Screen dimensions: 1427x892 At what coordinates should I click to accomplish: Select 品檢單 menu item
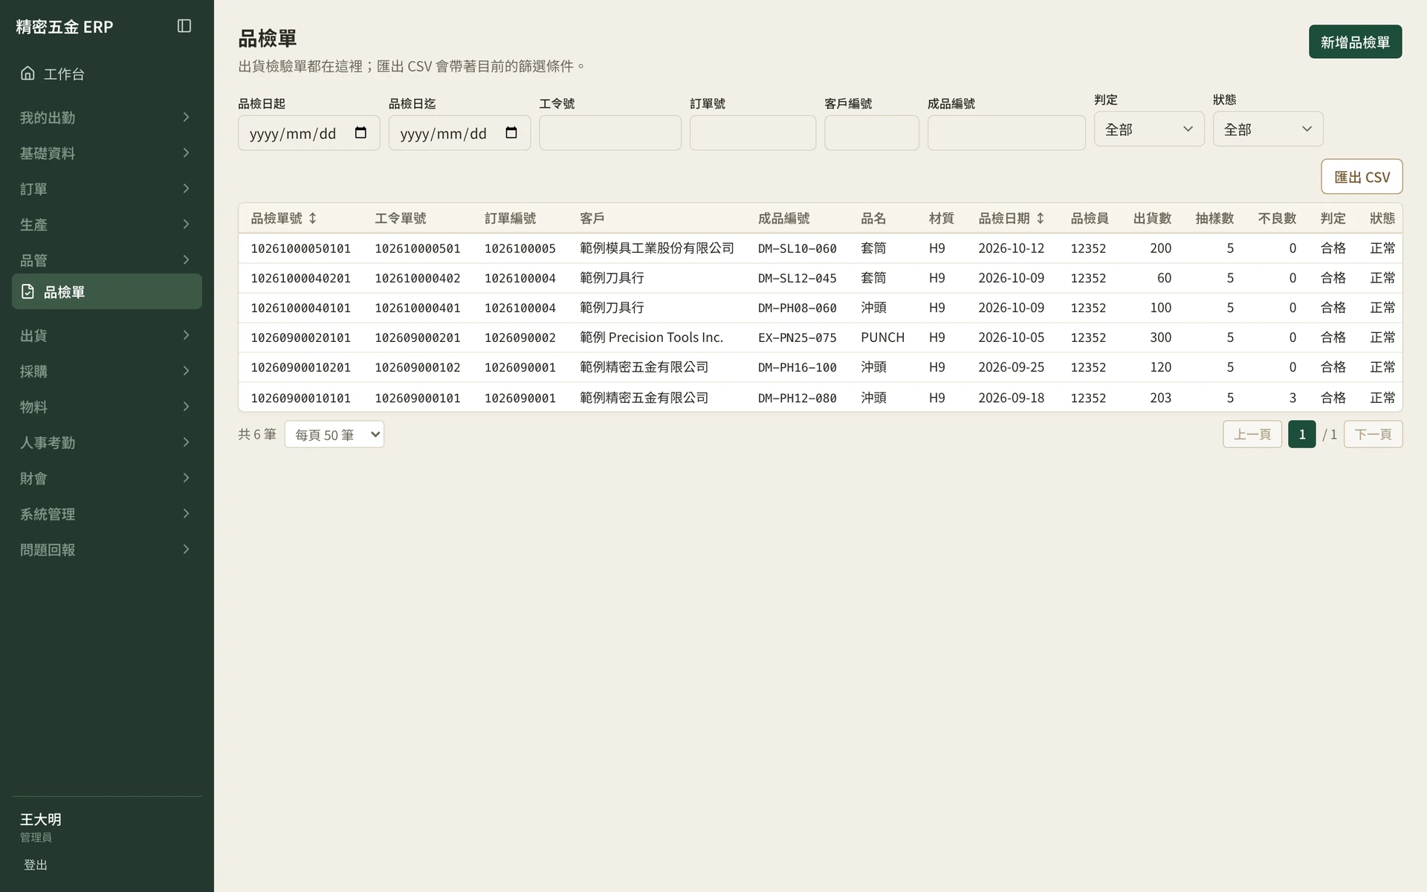tap(107, 291)
